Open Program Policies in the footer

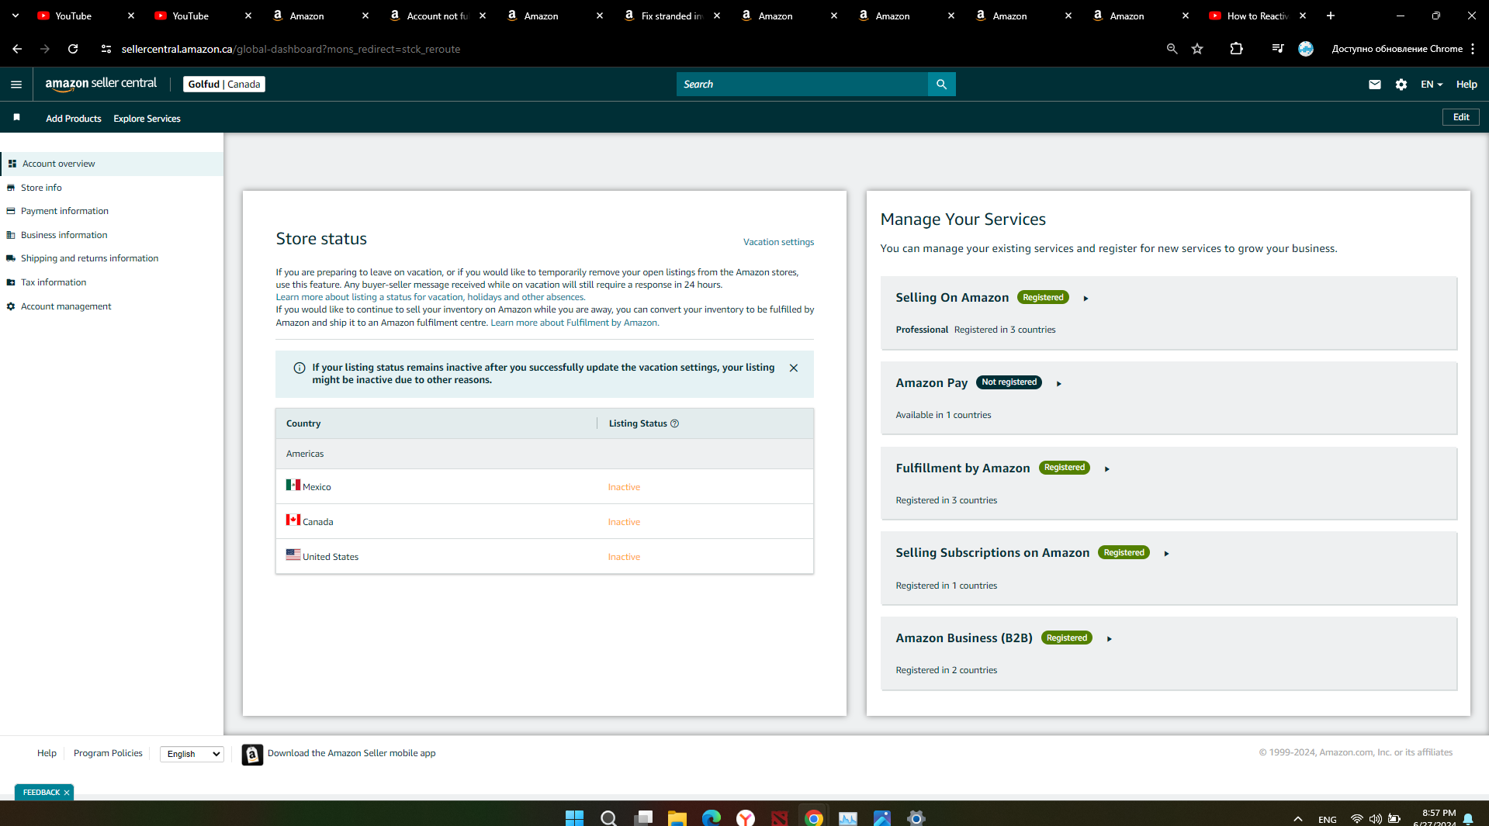pos(108,753)
